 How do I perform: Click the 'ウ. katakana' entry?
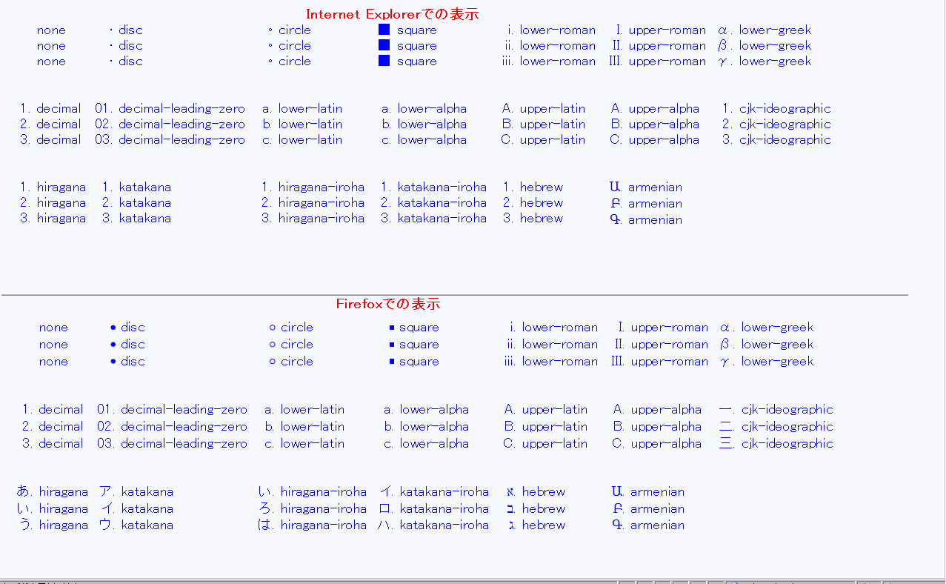coord(136,525)
